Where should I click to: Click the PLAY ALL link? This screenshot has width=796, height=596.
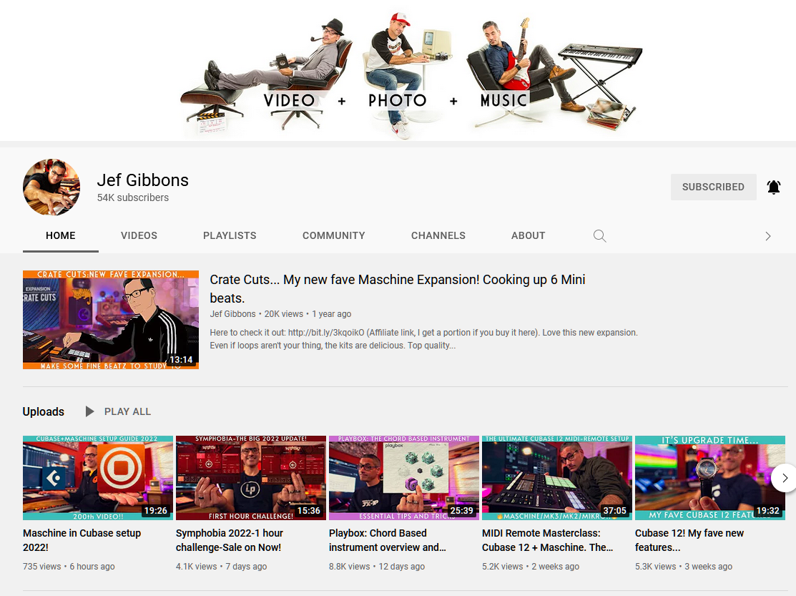tap(127, 411)
